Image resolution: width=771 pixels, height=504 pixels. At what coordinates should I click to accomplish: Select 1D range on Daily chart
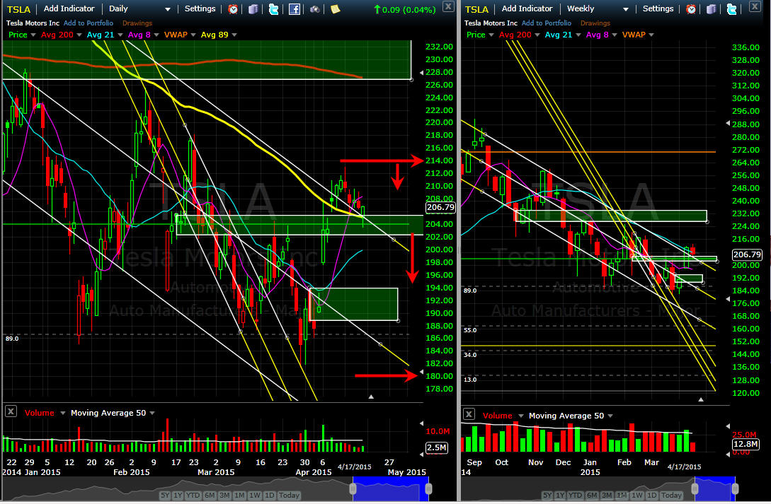(x=270, y=496)
